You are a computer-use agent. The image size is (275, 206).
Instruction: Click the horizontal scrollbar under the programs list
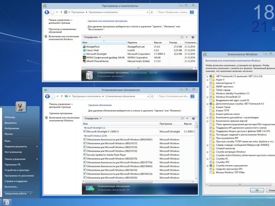coord(139,68)
